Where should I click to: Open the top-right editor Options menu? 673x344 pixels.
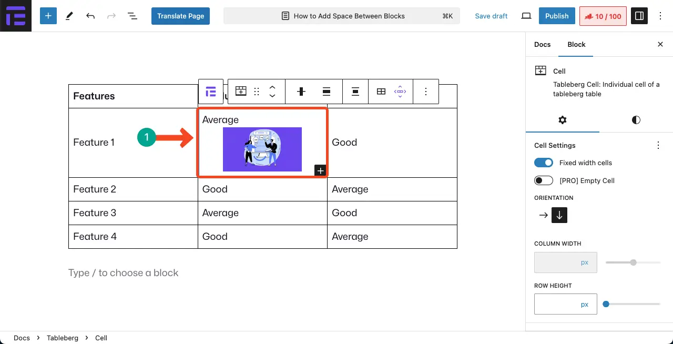[660, 16]
